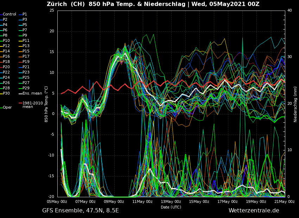Select the P30 legend entry
Viewport: 299px width, 218px height.
[5, 94]
